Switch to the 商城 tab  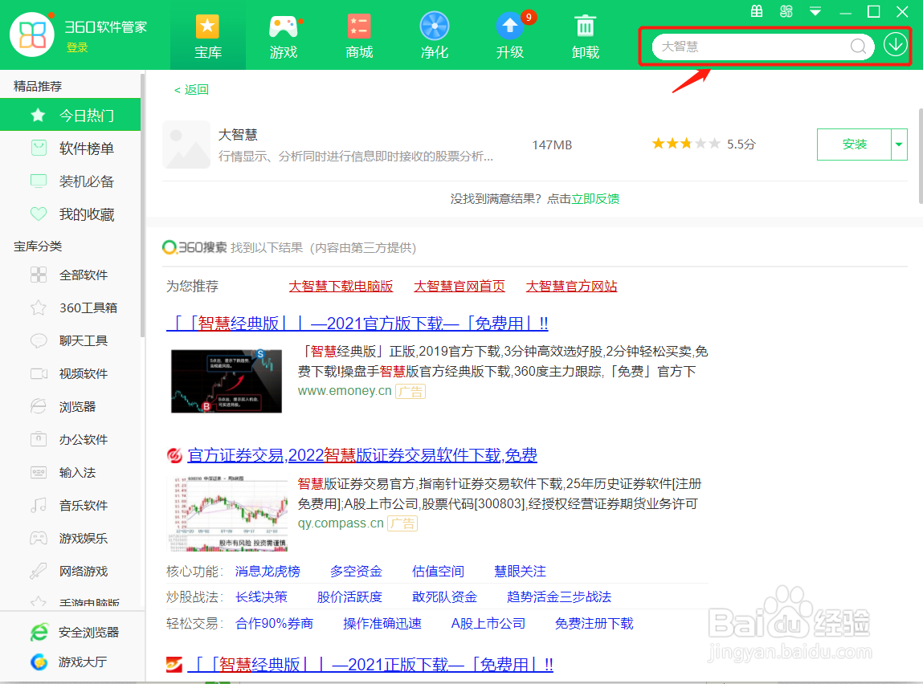coord(359,36)
